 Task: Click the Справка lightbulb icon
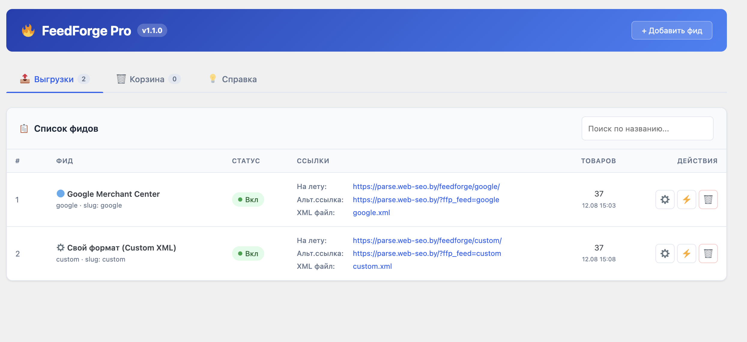click(x=213, y=79)
